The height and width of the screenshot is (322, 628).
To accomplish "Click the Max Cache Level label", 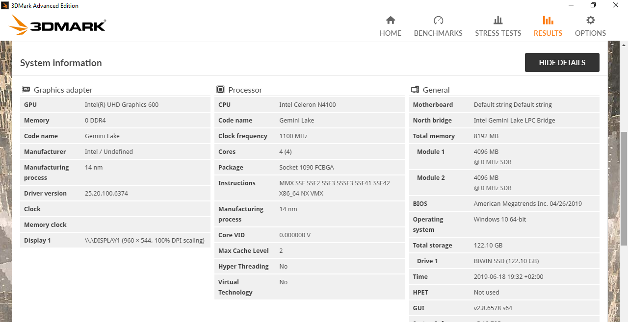I will coord(243,250).
